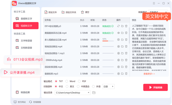Viewport: 172px width, 105px height.
Task: Open the 日语 foreign language dropdown
Action: click(108, 86)
